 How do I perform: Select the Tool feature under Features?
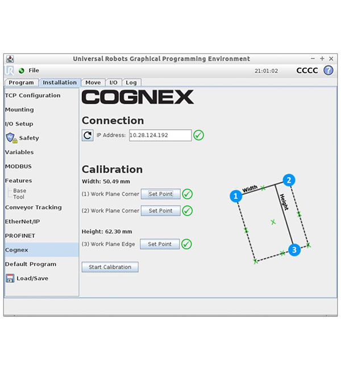click(19, 197)
